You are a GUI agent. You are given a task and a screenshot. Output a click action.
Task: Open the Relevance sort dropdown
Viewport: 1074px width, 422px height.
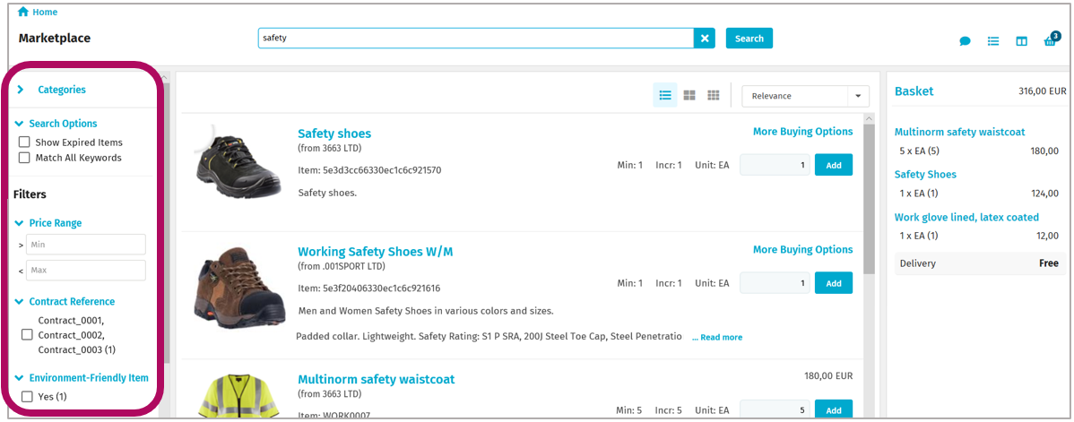[805, 96]
